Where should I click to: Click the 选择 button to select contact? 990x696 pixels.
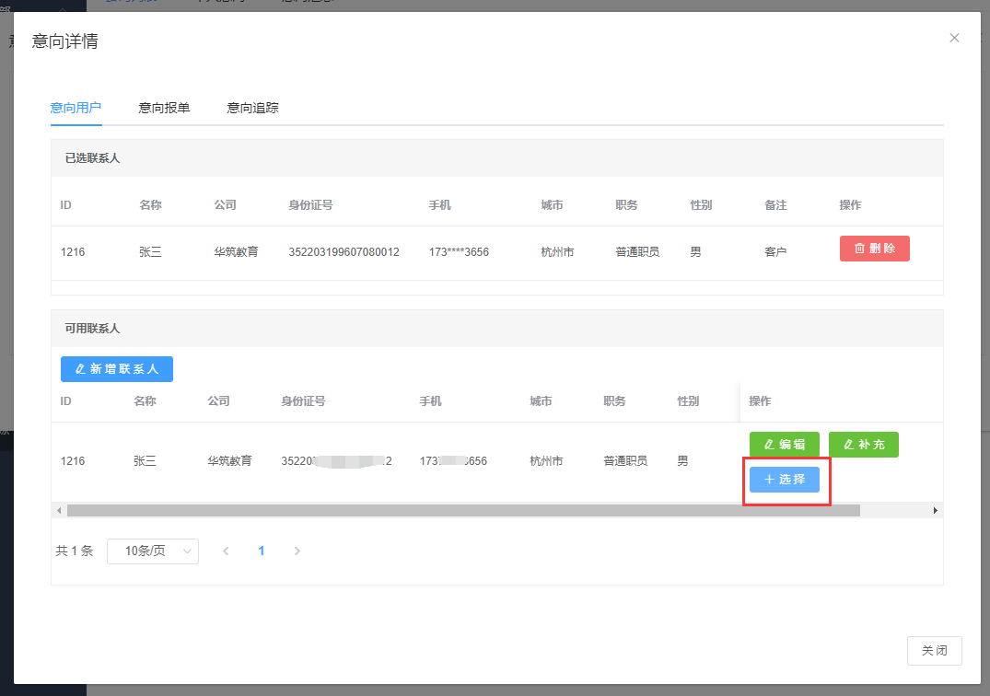coord(784,480)
